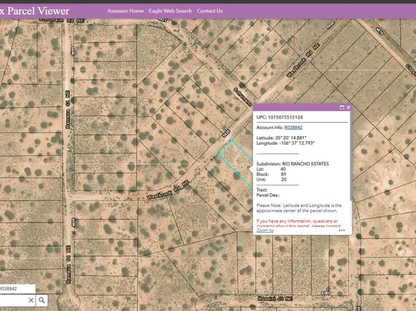
Task: Click the Rossini Ct NE street label
Action: coord(275,298)
